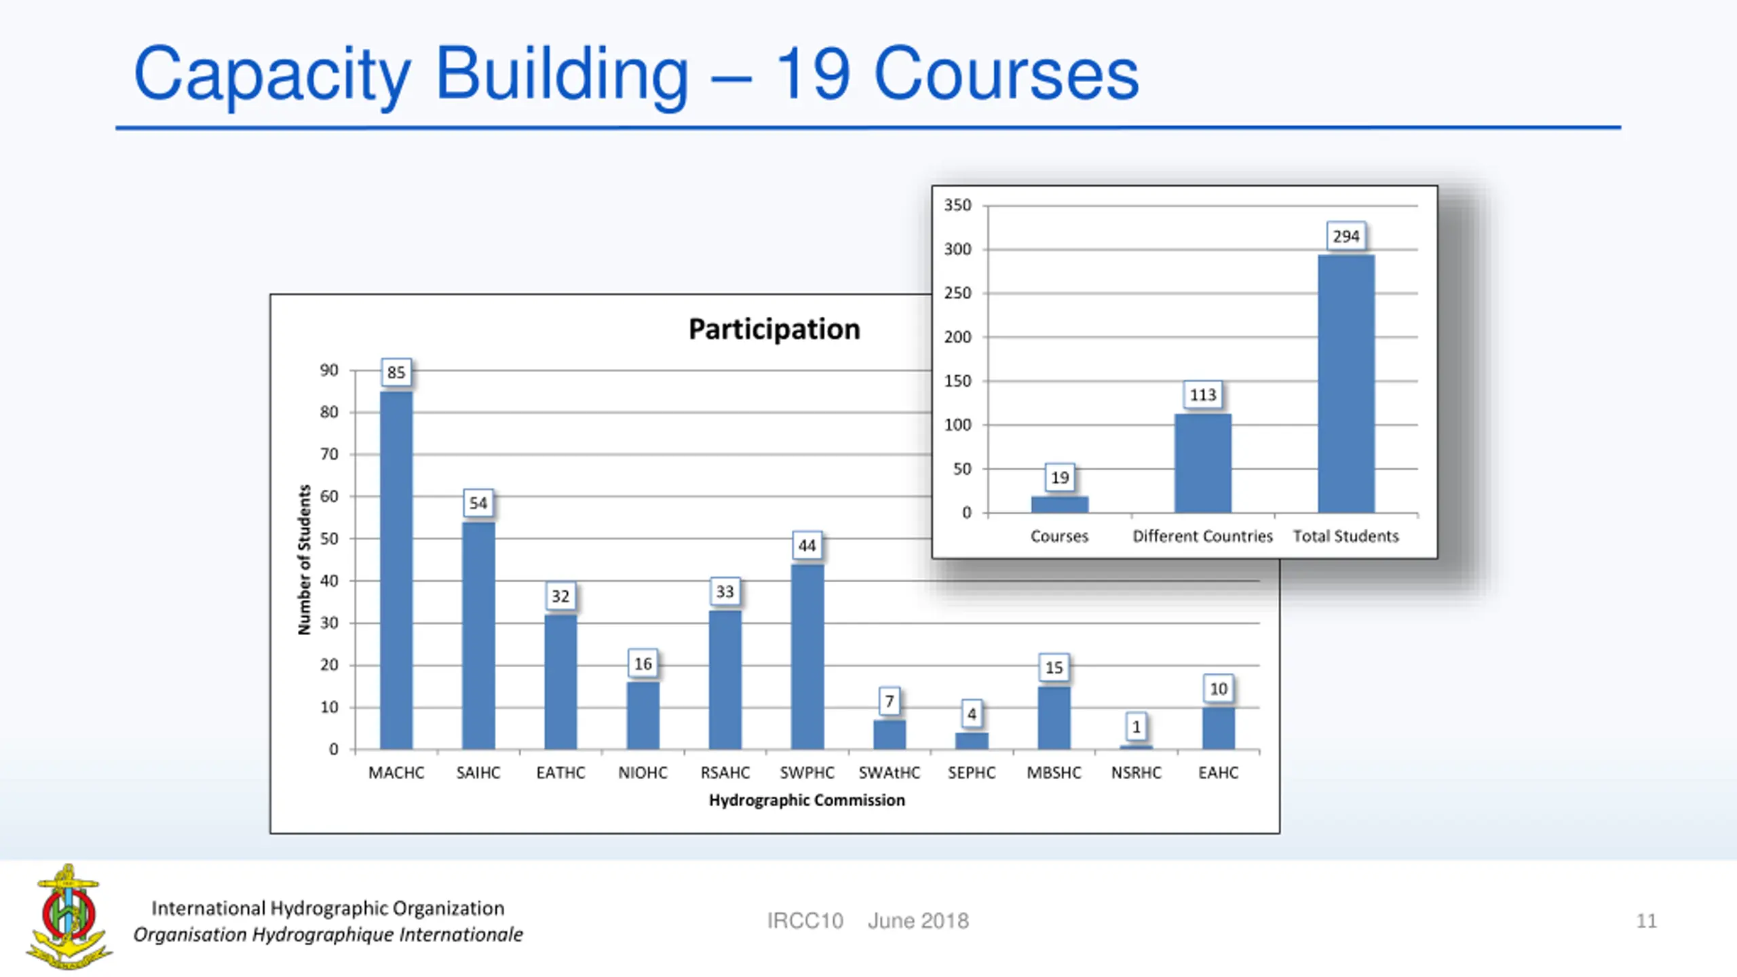The width and height of the screenshot is (1737, 977).
Task: Click the 'Participation' chart title
Action: [x=774, y=329]
